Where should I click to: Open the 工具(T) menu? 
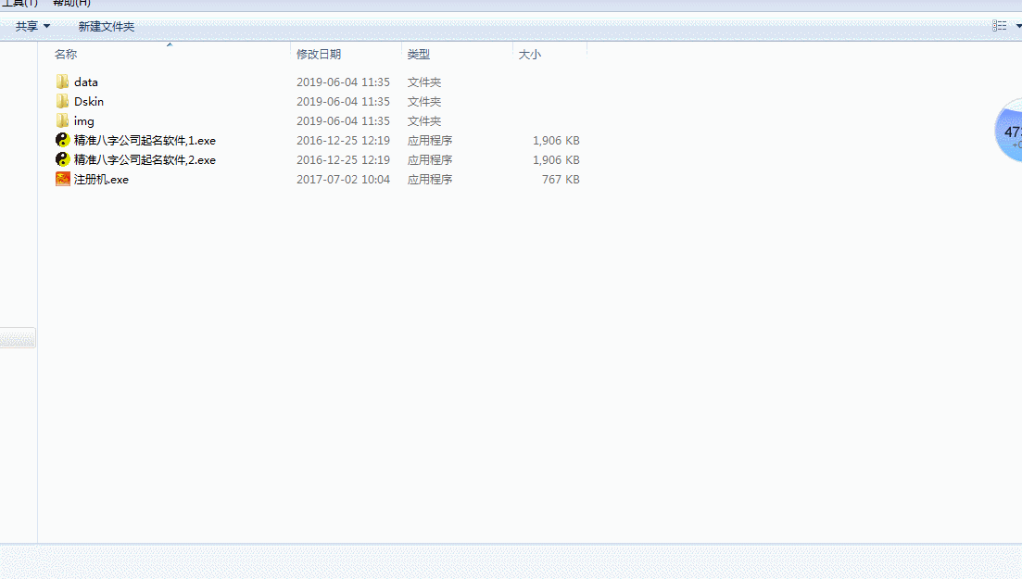click(x=20, y=3)
